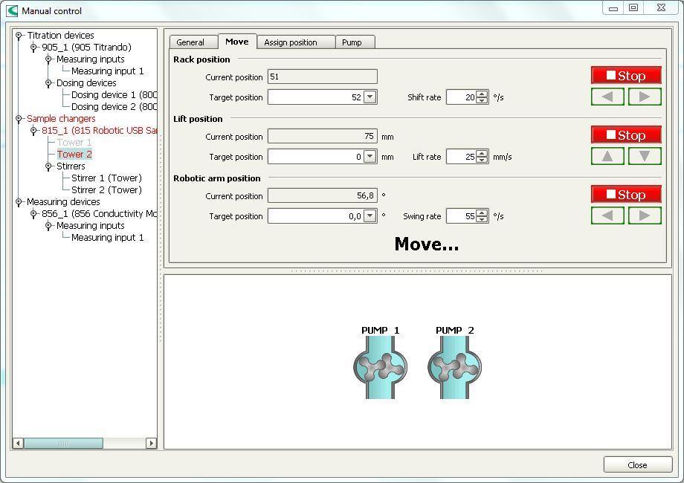Close the Manual control dialog
This screenshot has width=684, height=483.
click(637, 464)
